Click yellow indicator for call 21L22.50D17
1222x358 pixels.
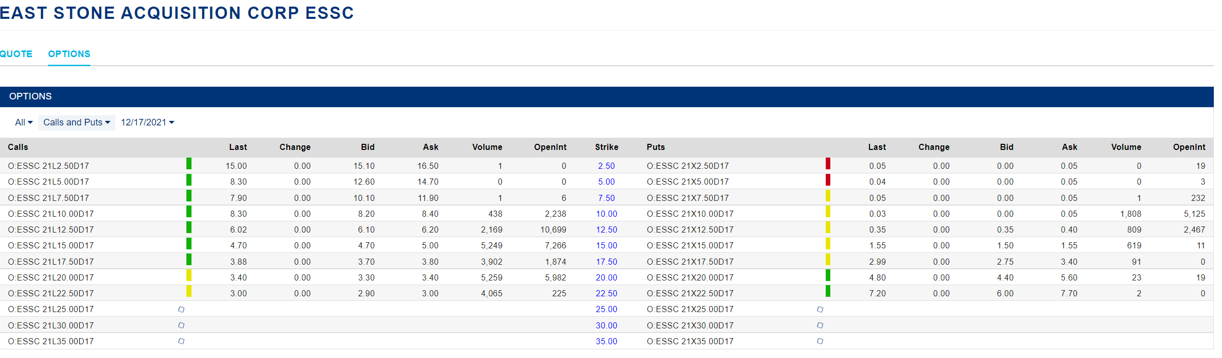click(x=189, y=291)
